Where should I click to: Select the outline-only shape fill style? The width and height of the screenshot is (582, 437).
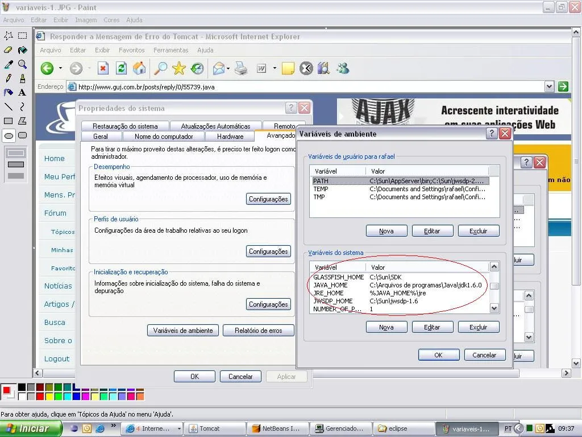point(16,153)
